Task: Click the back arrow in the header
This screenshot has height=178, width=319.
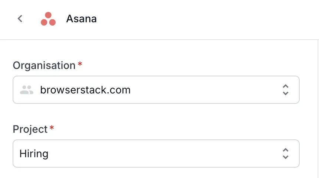Action: point(20,19)
